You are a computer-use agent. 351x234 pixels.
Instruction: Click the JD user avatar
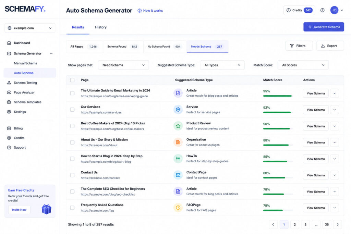coord(334,10)
